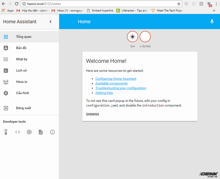The height and width of the screenshot is (179, 220).
Task: Open the Templates file-code developer tool
Action: click(41, 132)
